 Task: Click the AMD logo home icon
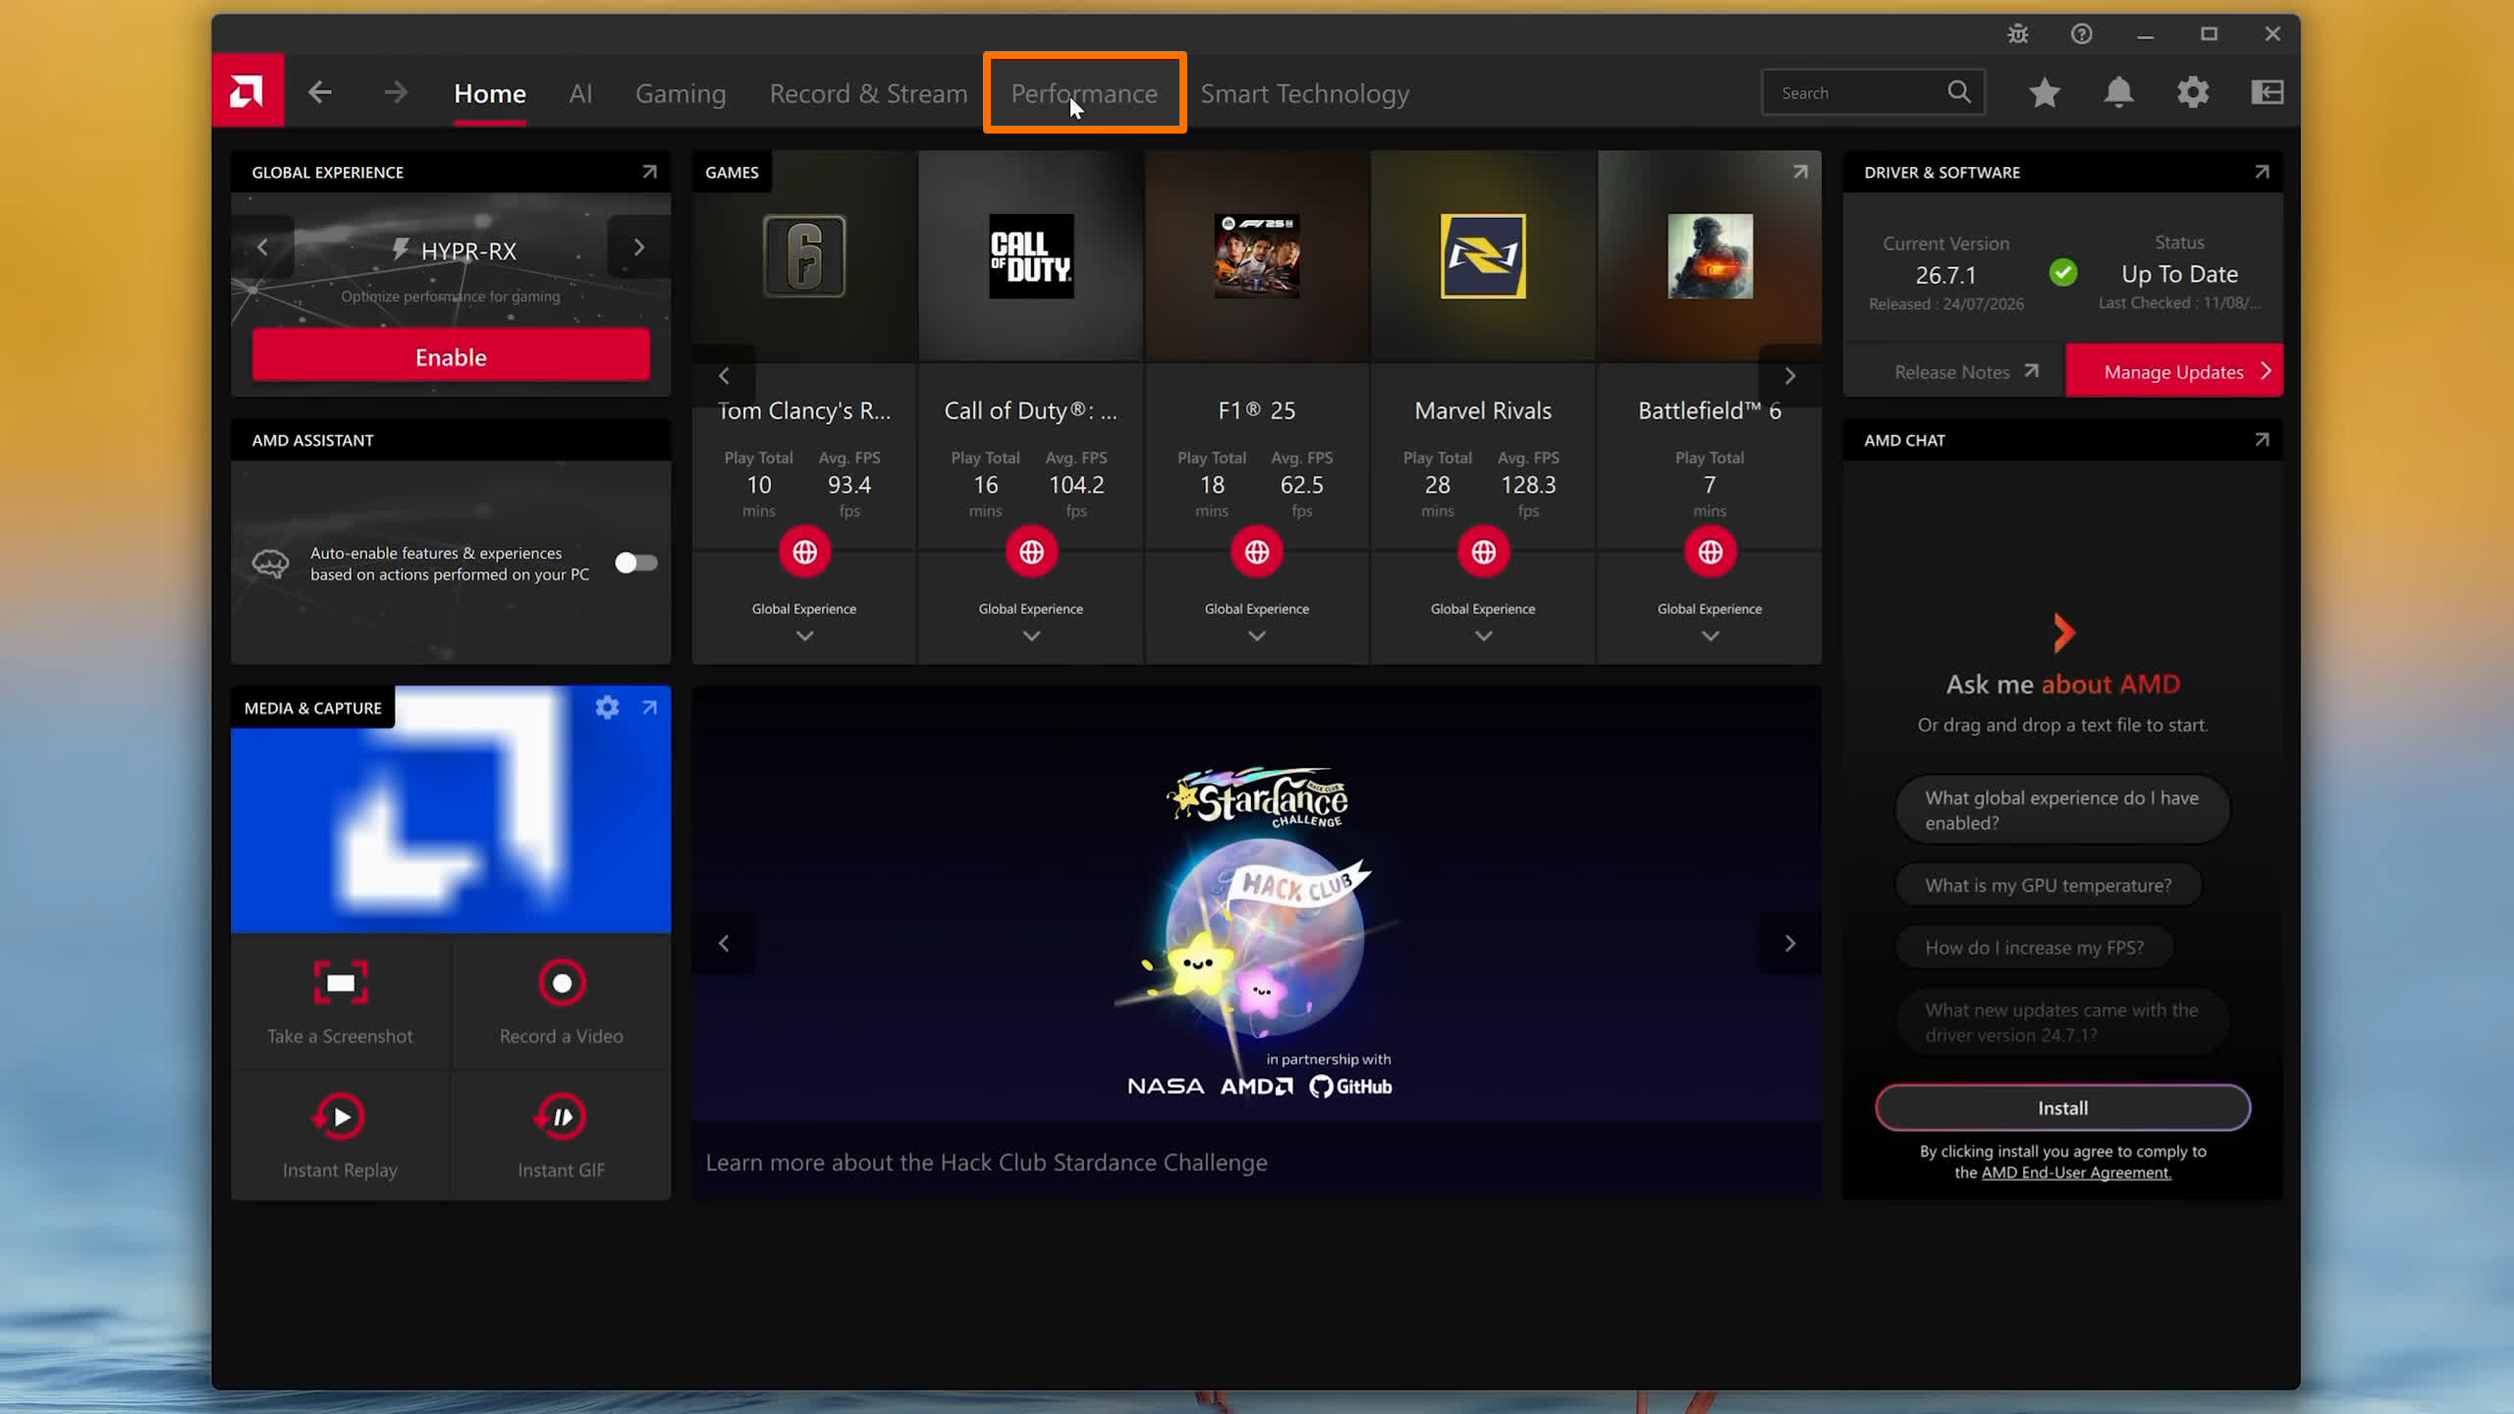click(247, 90)
